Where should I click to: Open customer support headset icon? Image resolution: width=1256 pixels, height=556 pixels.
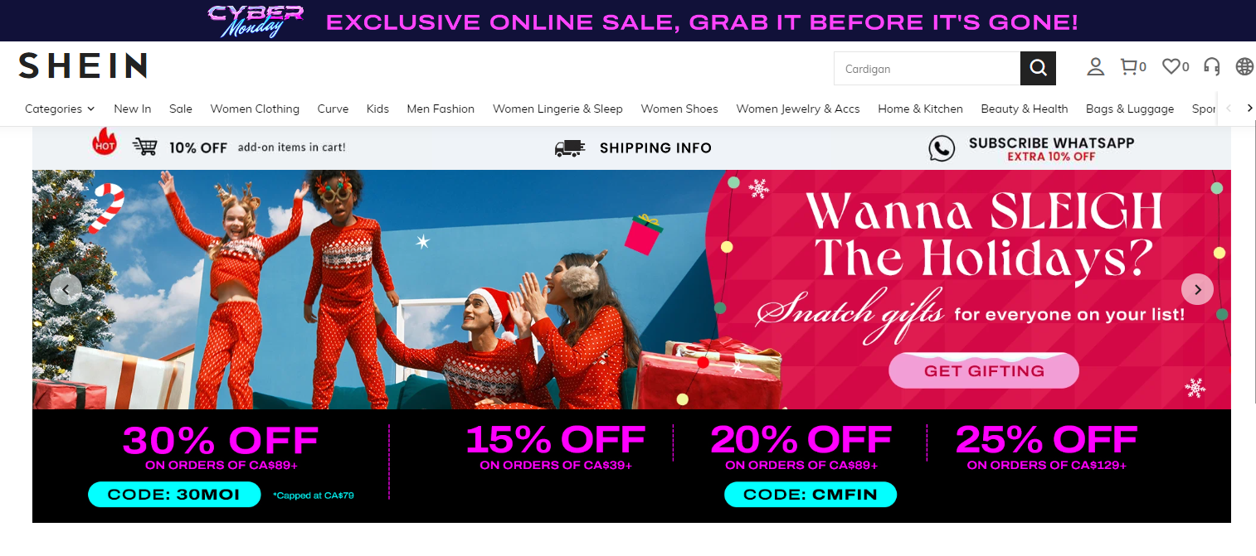[x=1212, y=67]
